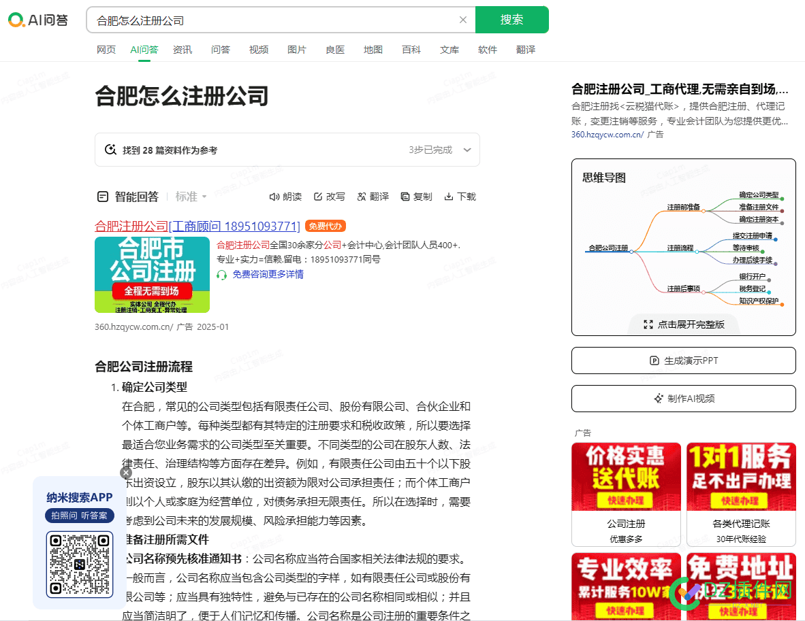Open the 文库 tab
This screenshot has height=621, width=805.
[x=449, y=50]
